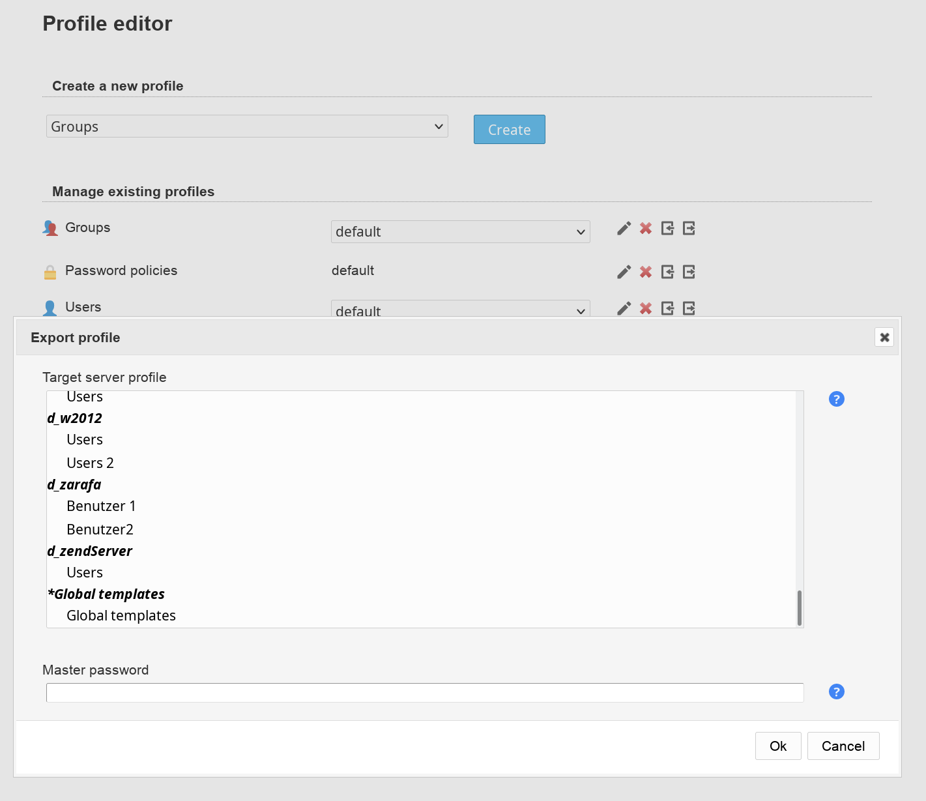
Task: Click export icon in Groups row
Action: click(689, 228)
